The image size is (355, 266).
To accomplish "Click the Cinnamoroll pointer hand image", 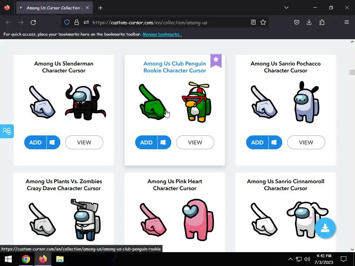I will coord(264,220).
